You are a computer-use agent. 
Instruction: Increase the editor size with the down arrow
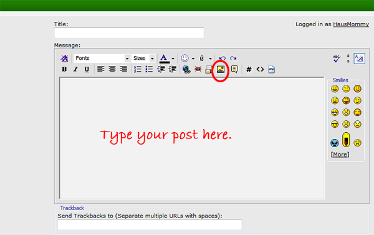point(348,61)
